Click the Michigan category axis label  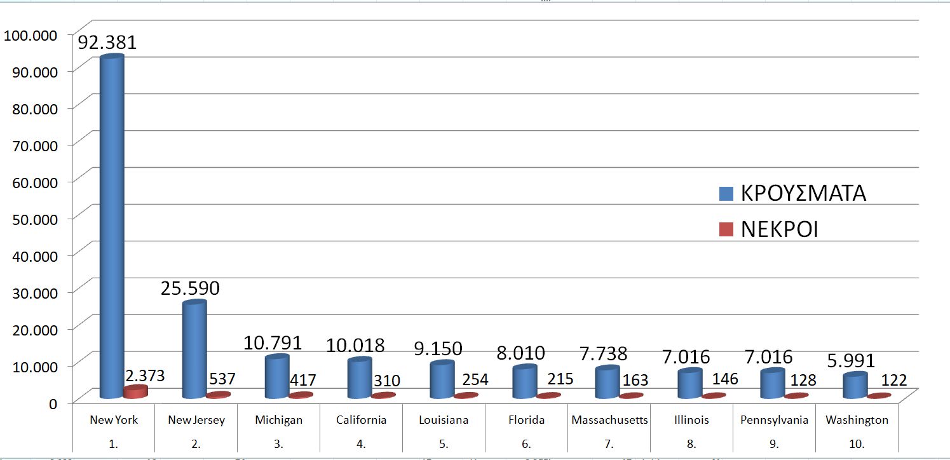[278, 420]
